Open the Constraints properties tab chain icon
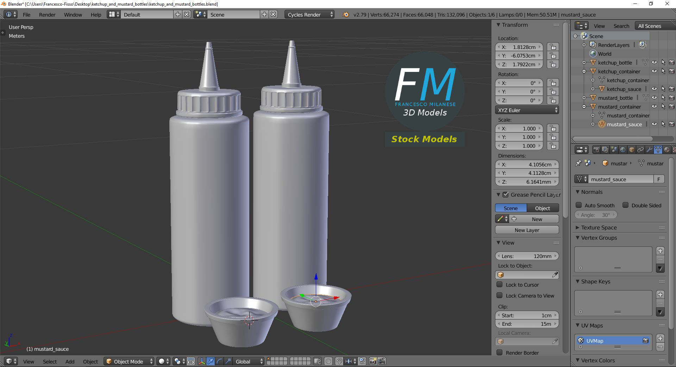The image size is (676, 367). coord(640,149)
